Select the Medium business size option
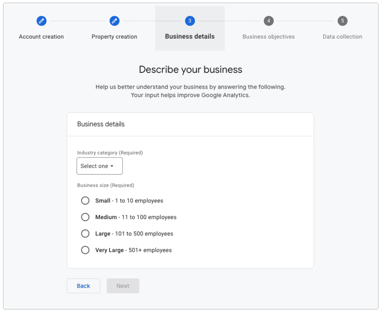382x312 pixels. pyautogui.click(x=86, y=217)
